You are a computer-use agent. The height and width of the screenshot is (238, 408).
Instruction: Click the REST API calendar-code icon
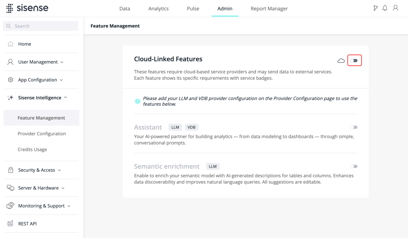tap(10, 223)
